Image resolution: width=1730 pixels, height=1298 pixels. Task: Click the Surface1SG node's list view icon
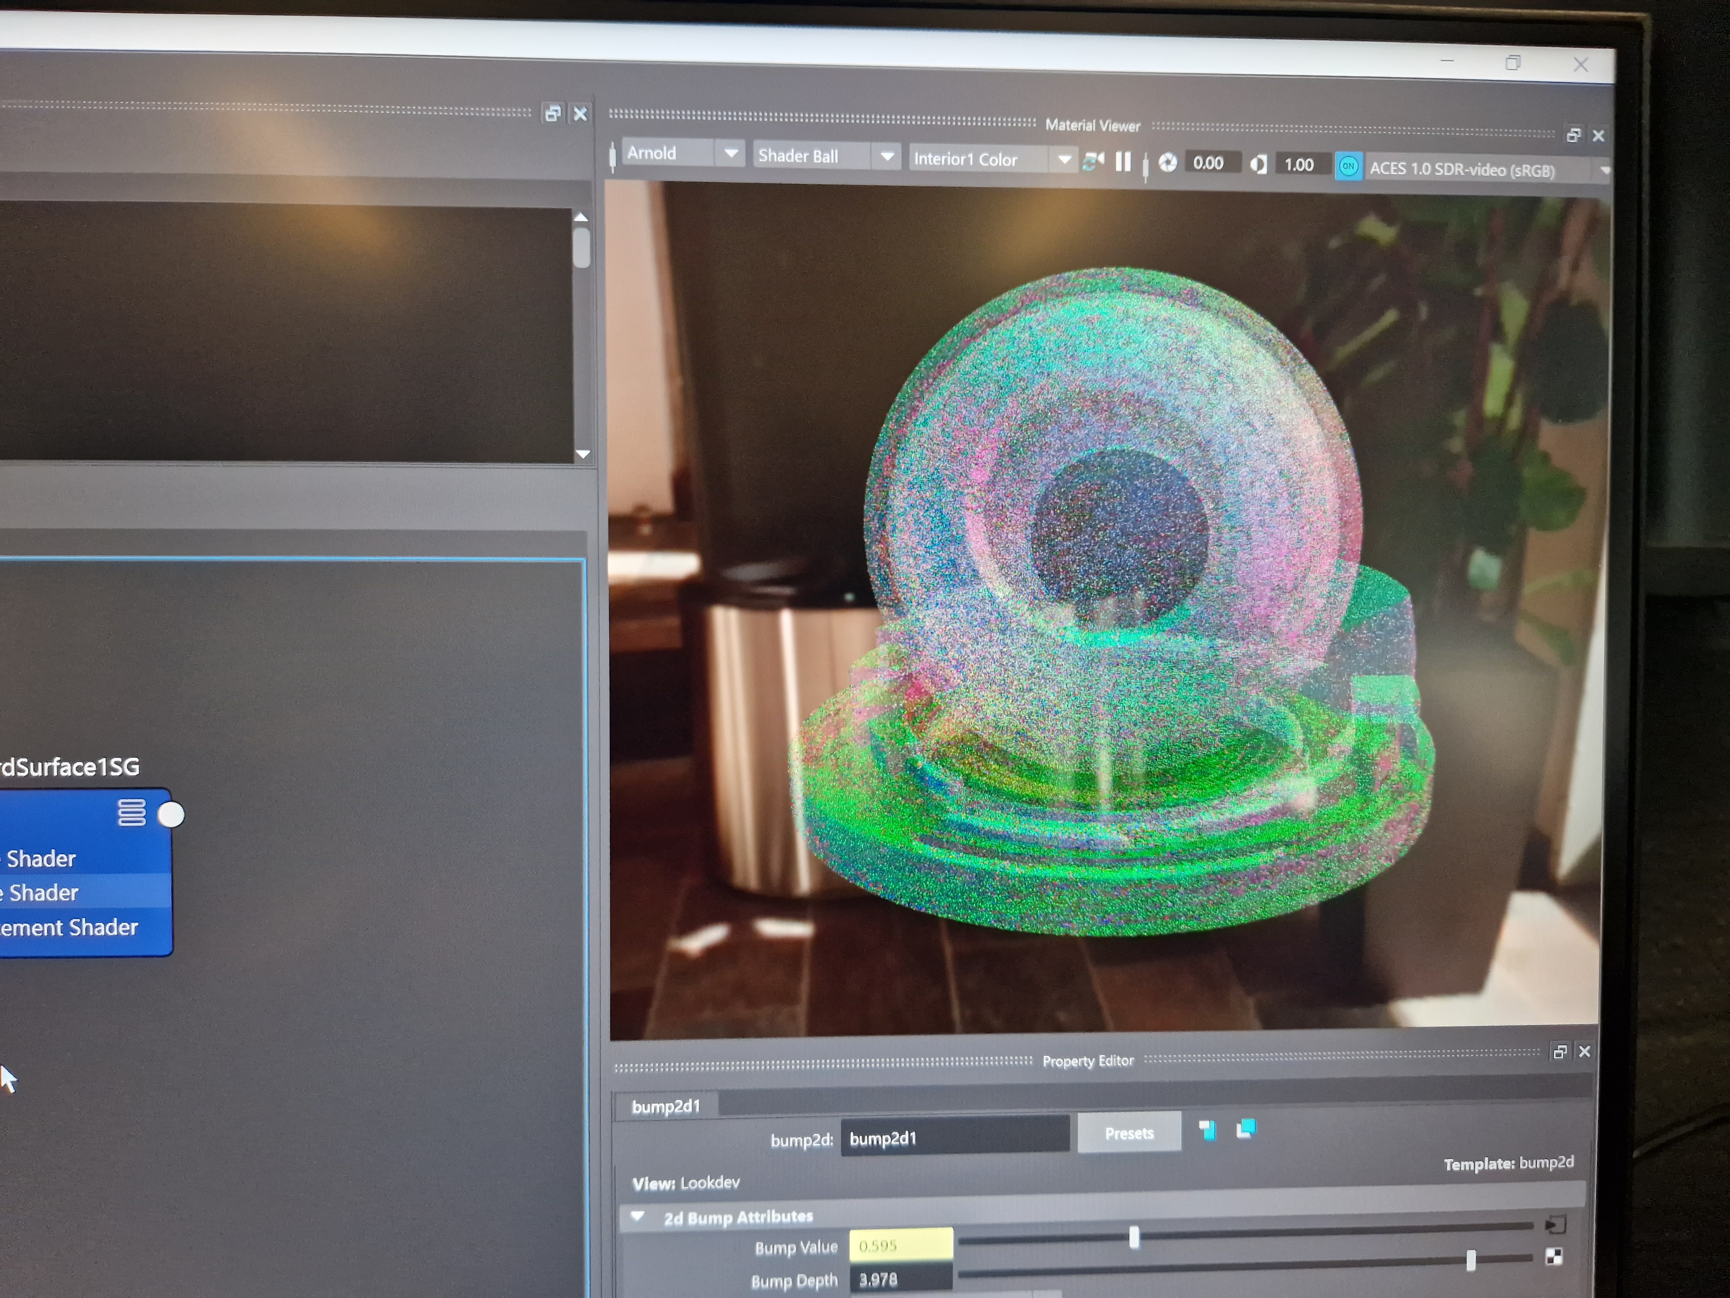pyautogui.click(x=131, y=812)
